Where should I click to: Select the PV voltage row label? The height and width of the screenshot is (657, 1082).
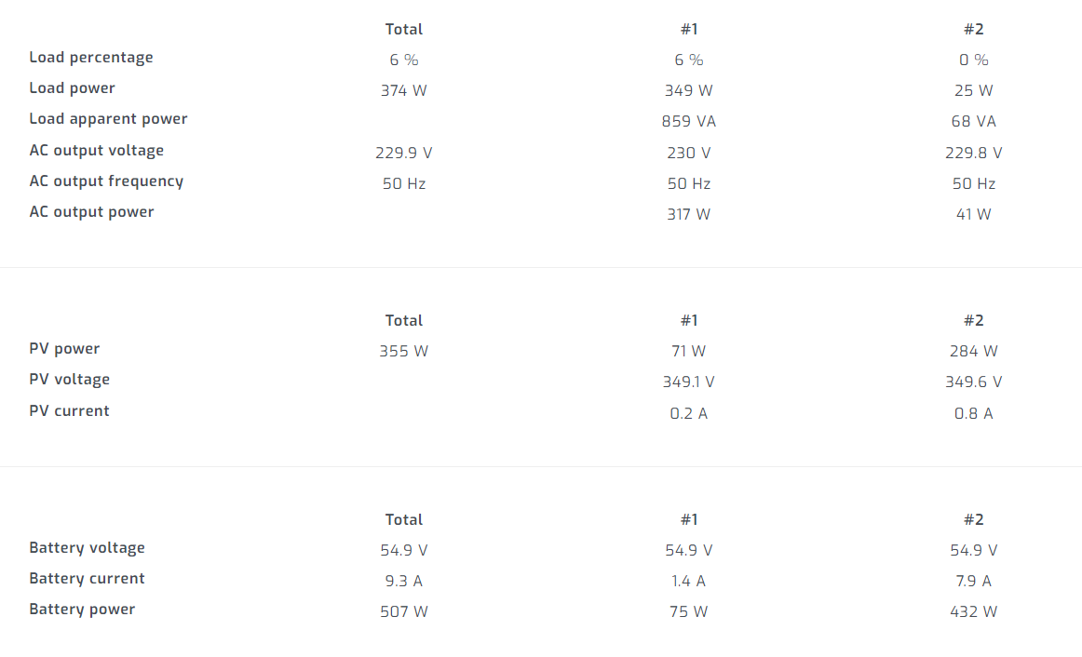click(69, 380)
